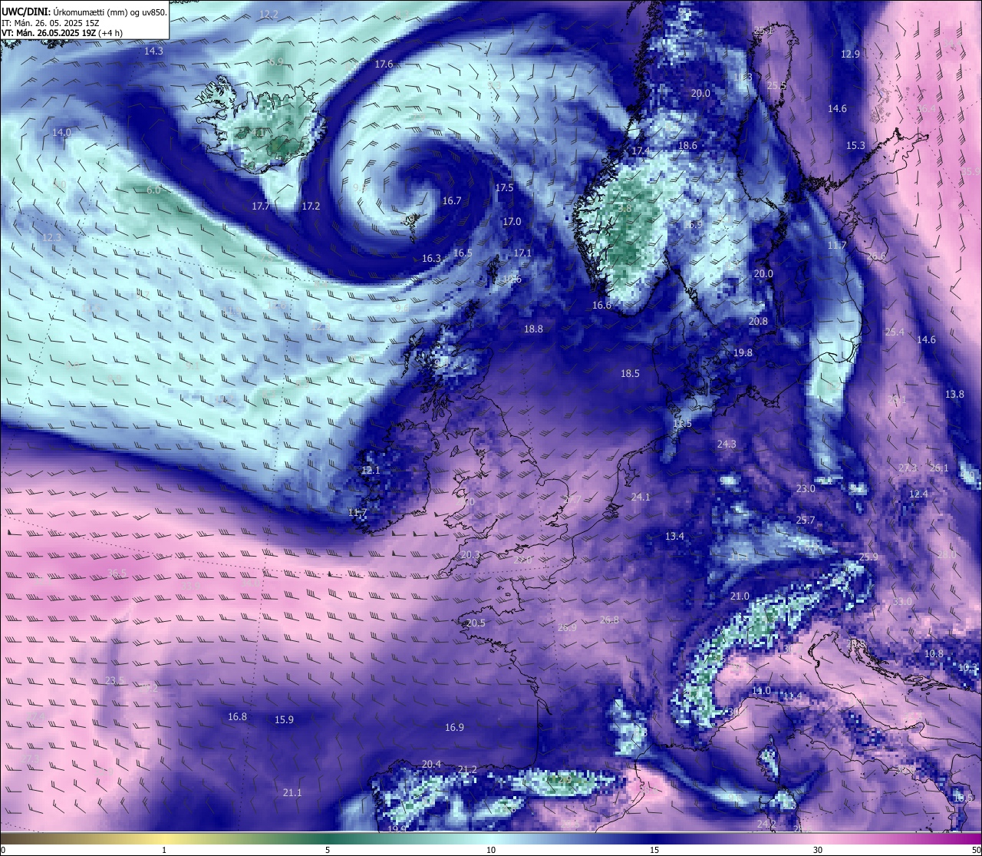Click the map value '26.8'
Screen dimensions: 982x856
point(609,620)
